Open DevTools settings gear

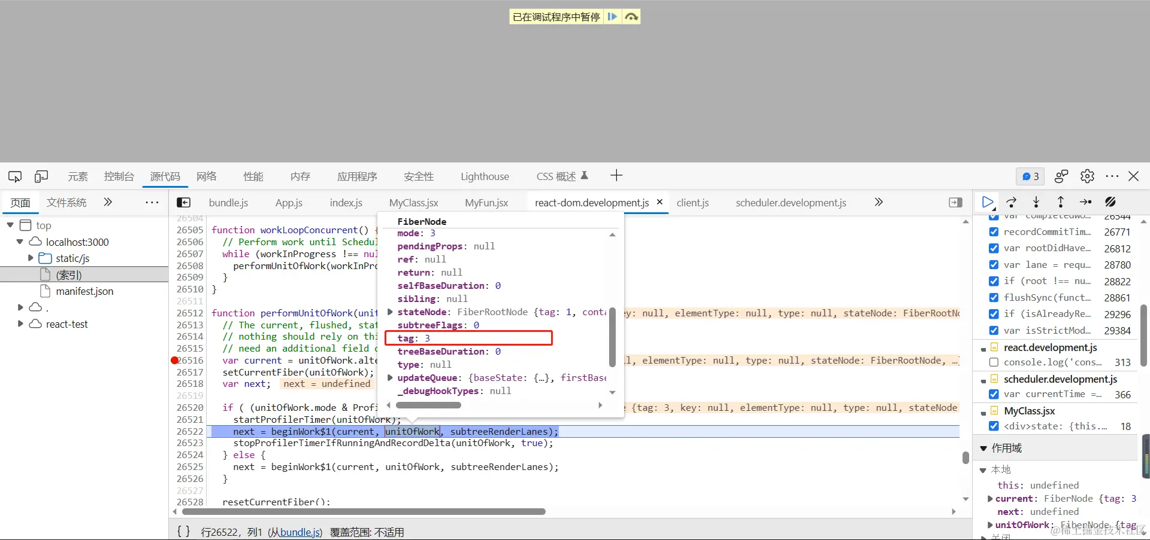click(1087, 176)
